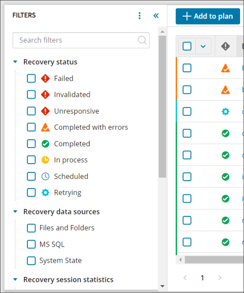244x293 pixels.
Task: Check the MS SQL data source filter
Action: pos(31,244)
